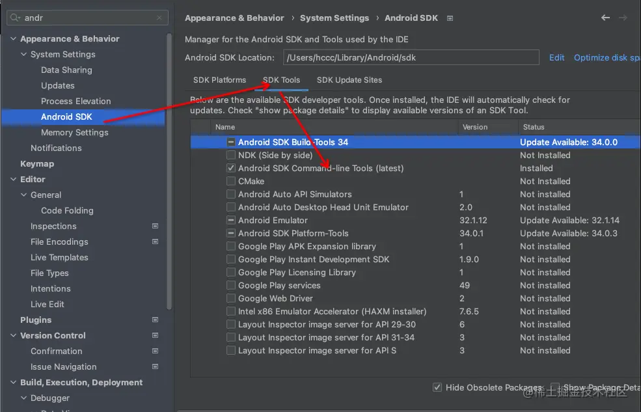
Task: Click the project settings icon beside File Encodings
Action: coord(156,241)
